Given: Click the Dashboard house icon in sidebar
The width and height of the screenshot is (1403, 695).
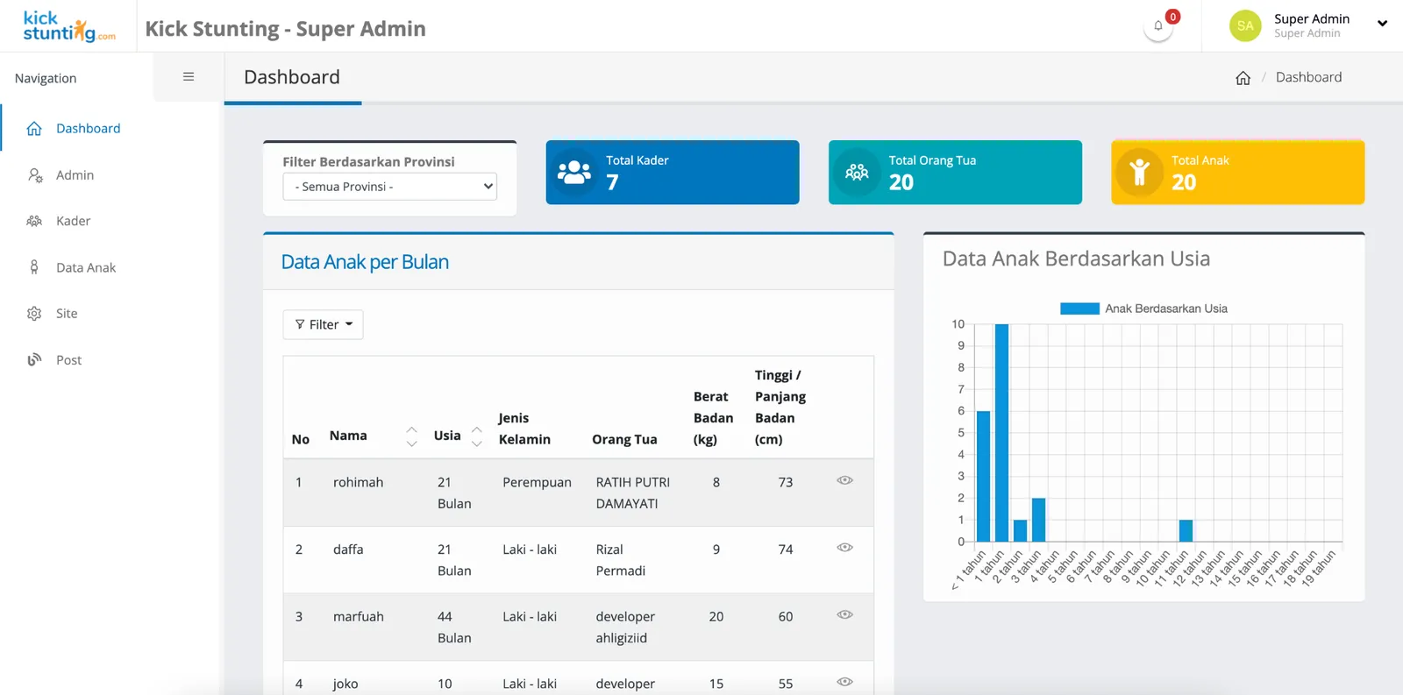Looking at the screenshot, I should click(34, 129).
